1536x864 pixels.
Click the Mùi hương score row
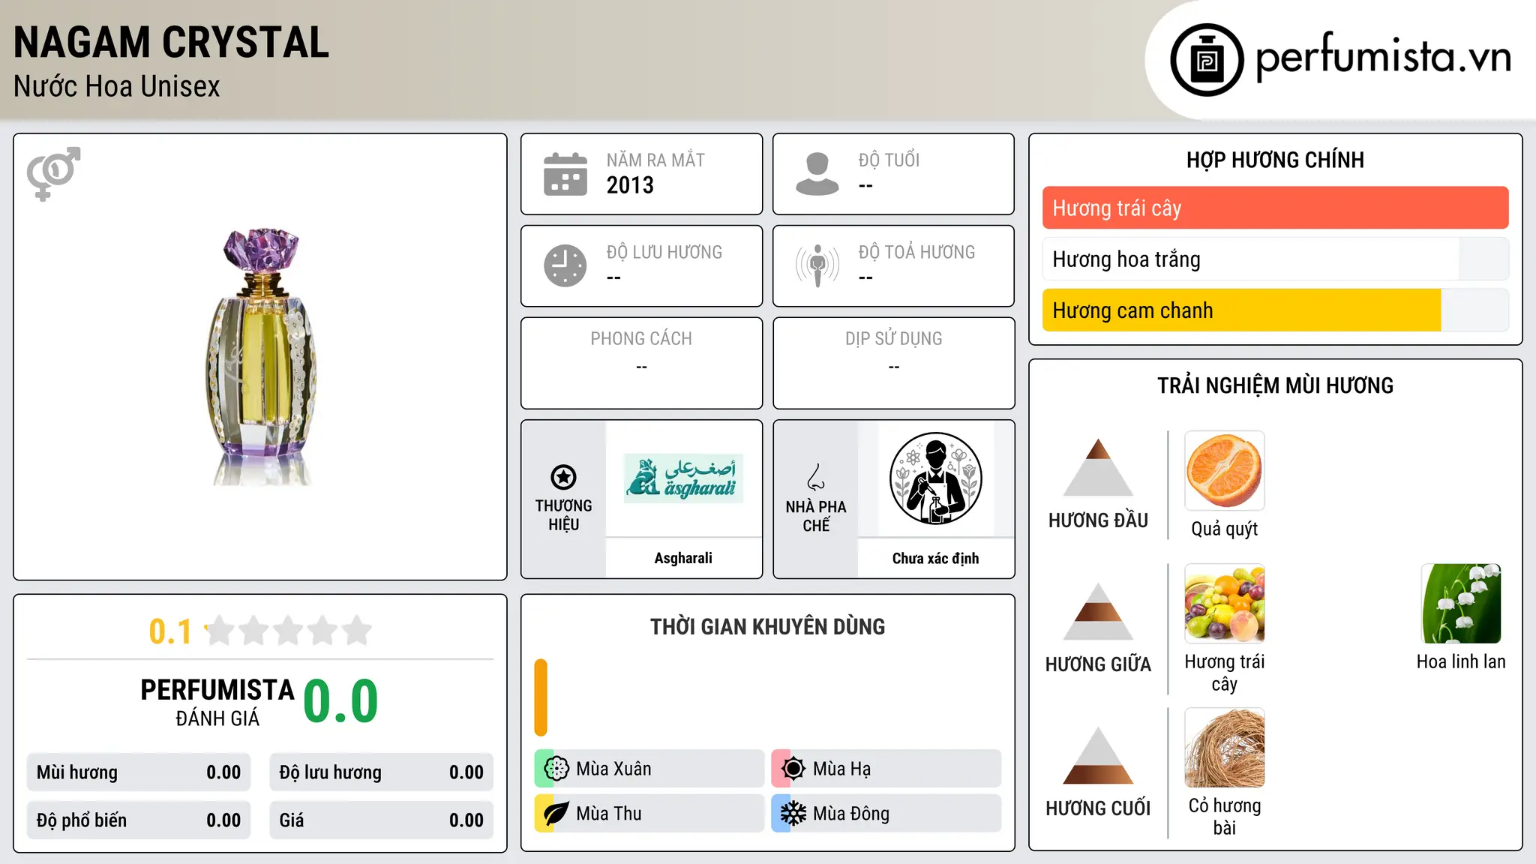[x=139, y=772]
